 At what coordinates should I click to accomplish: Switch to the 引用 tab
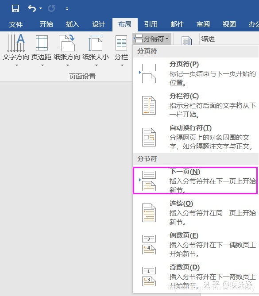point(151,24)
